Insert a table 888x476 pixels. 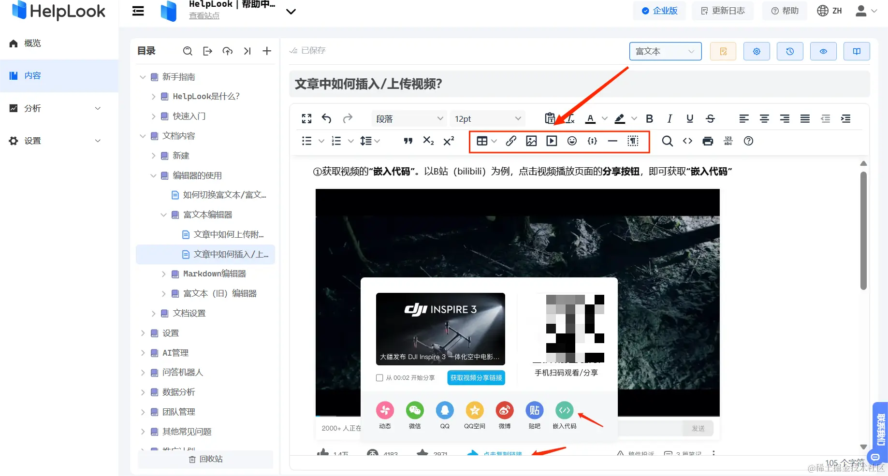point(482,141)
